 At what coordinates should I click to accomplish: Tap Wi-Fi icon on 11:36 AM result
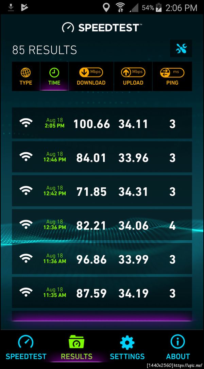tap(26, 258)
